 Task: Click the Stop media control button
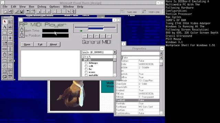[x=109, y=36]
